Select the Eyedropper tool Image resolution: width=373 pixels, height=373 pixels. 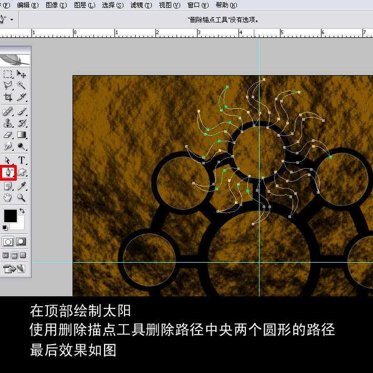coord(21,186)
